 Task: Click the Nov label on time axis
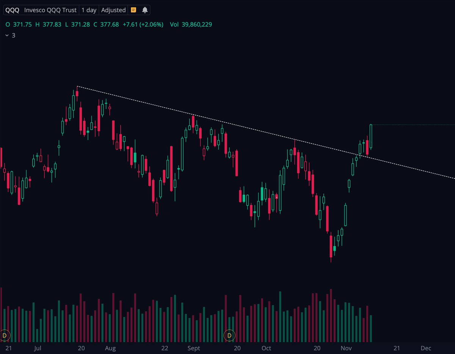(x=346, y=348)
